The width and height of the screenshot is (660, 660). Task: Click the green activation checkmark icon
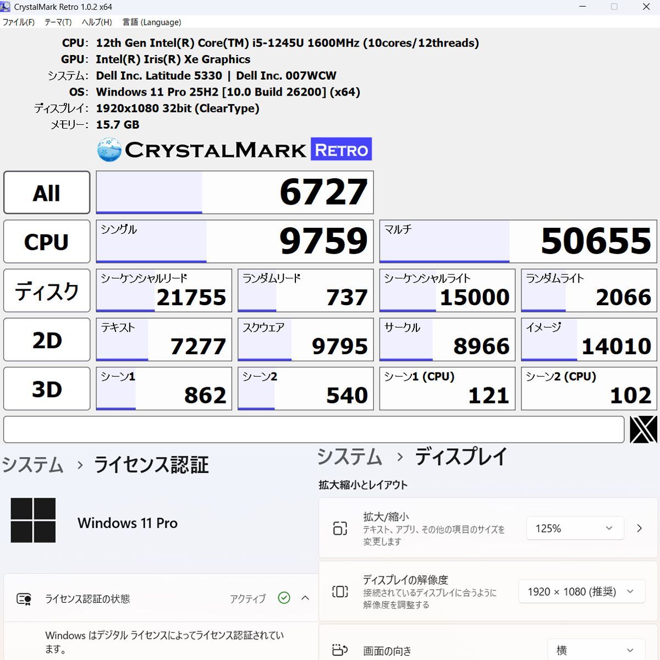click(284, 598)
